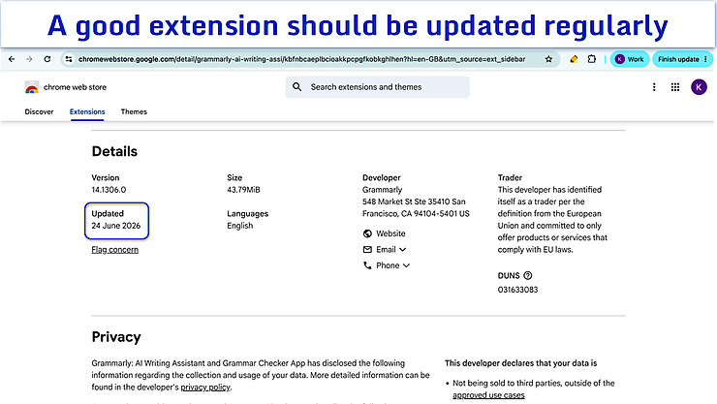Switch to the Themes tab
Image resolution: width=717 pixels, height=404 pixels.
pyautogui.click(x=134, y=111)
